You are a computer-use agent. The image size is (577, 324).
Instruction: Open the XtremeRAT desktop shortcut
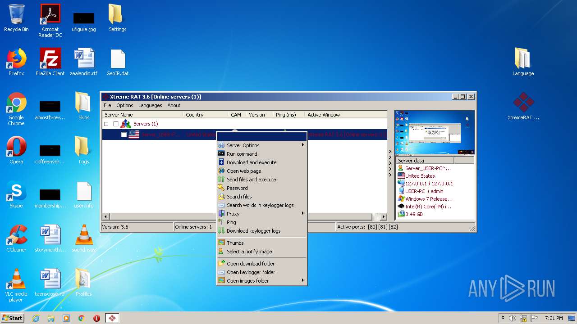[523, 106]
